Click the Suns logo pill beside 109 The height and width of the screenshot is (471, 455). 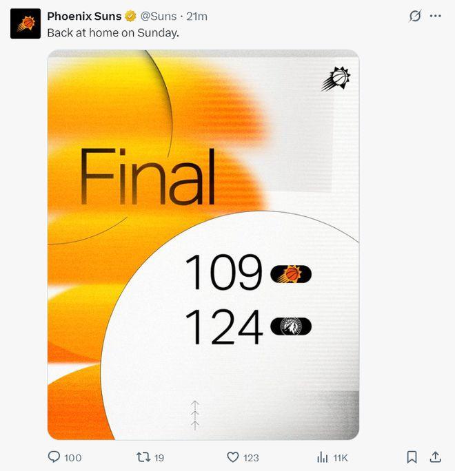(291, 274)
